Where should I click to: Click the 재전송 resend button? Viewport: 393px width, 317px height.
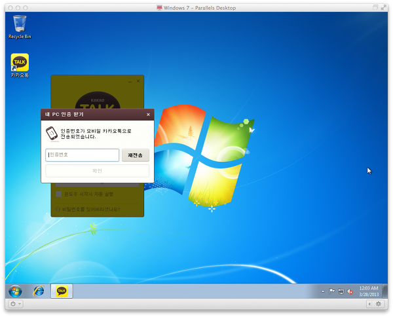[x=136, y=155]
